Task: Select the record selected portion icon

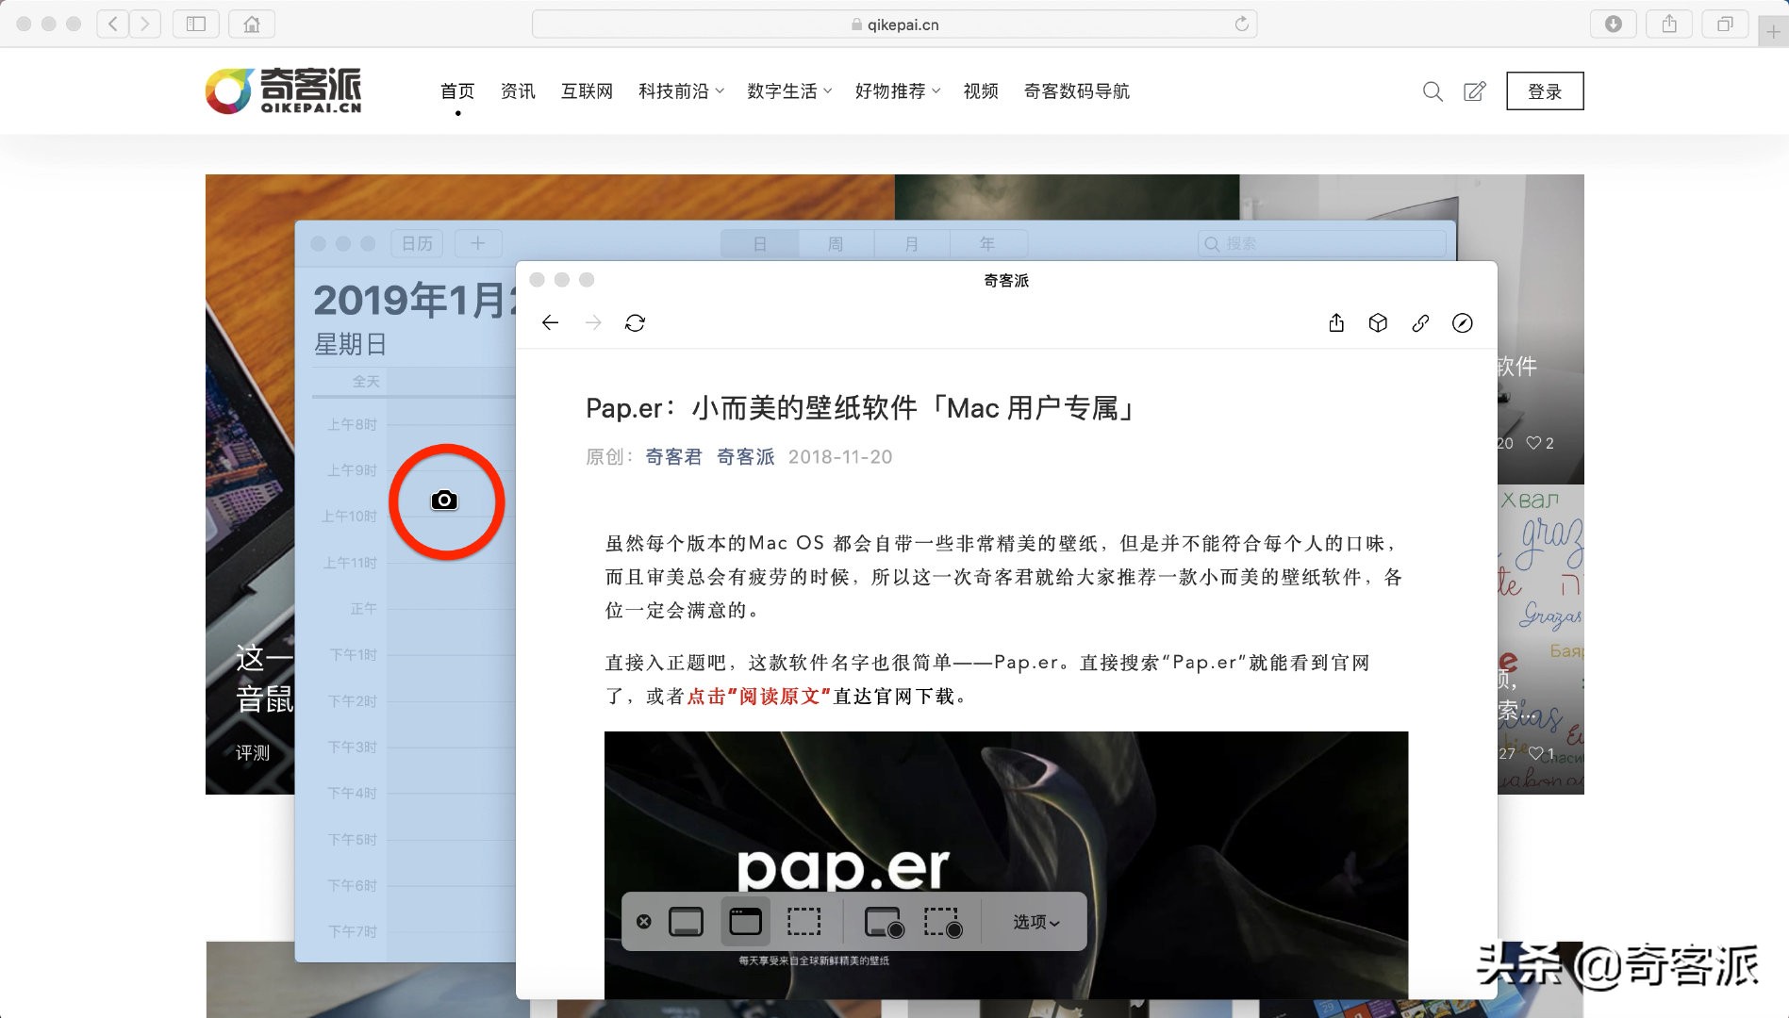Action: point(942,922)
